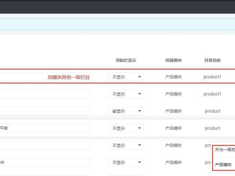This screenshot has width=235, height=176.
Task: Open the 不显示 dropdown in the row ending with 件
Action: (126, 163)
